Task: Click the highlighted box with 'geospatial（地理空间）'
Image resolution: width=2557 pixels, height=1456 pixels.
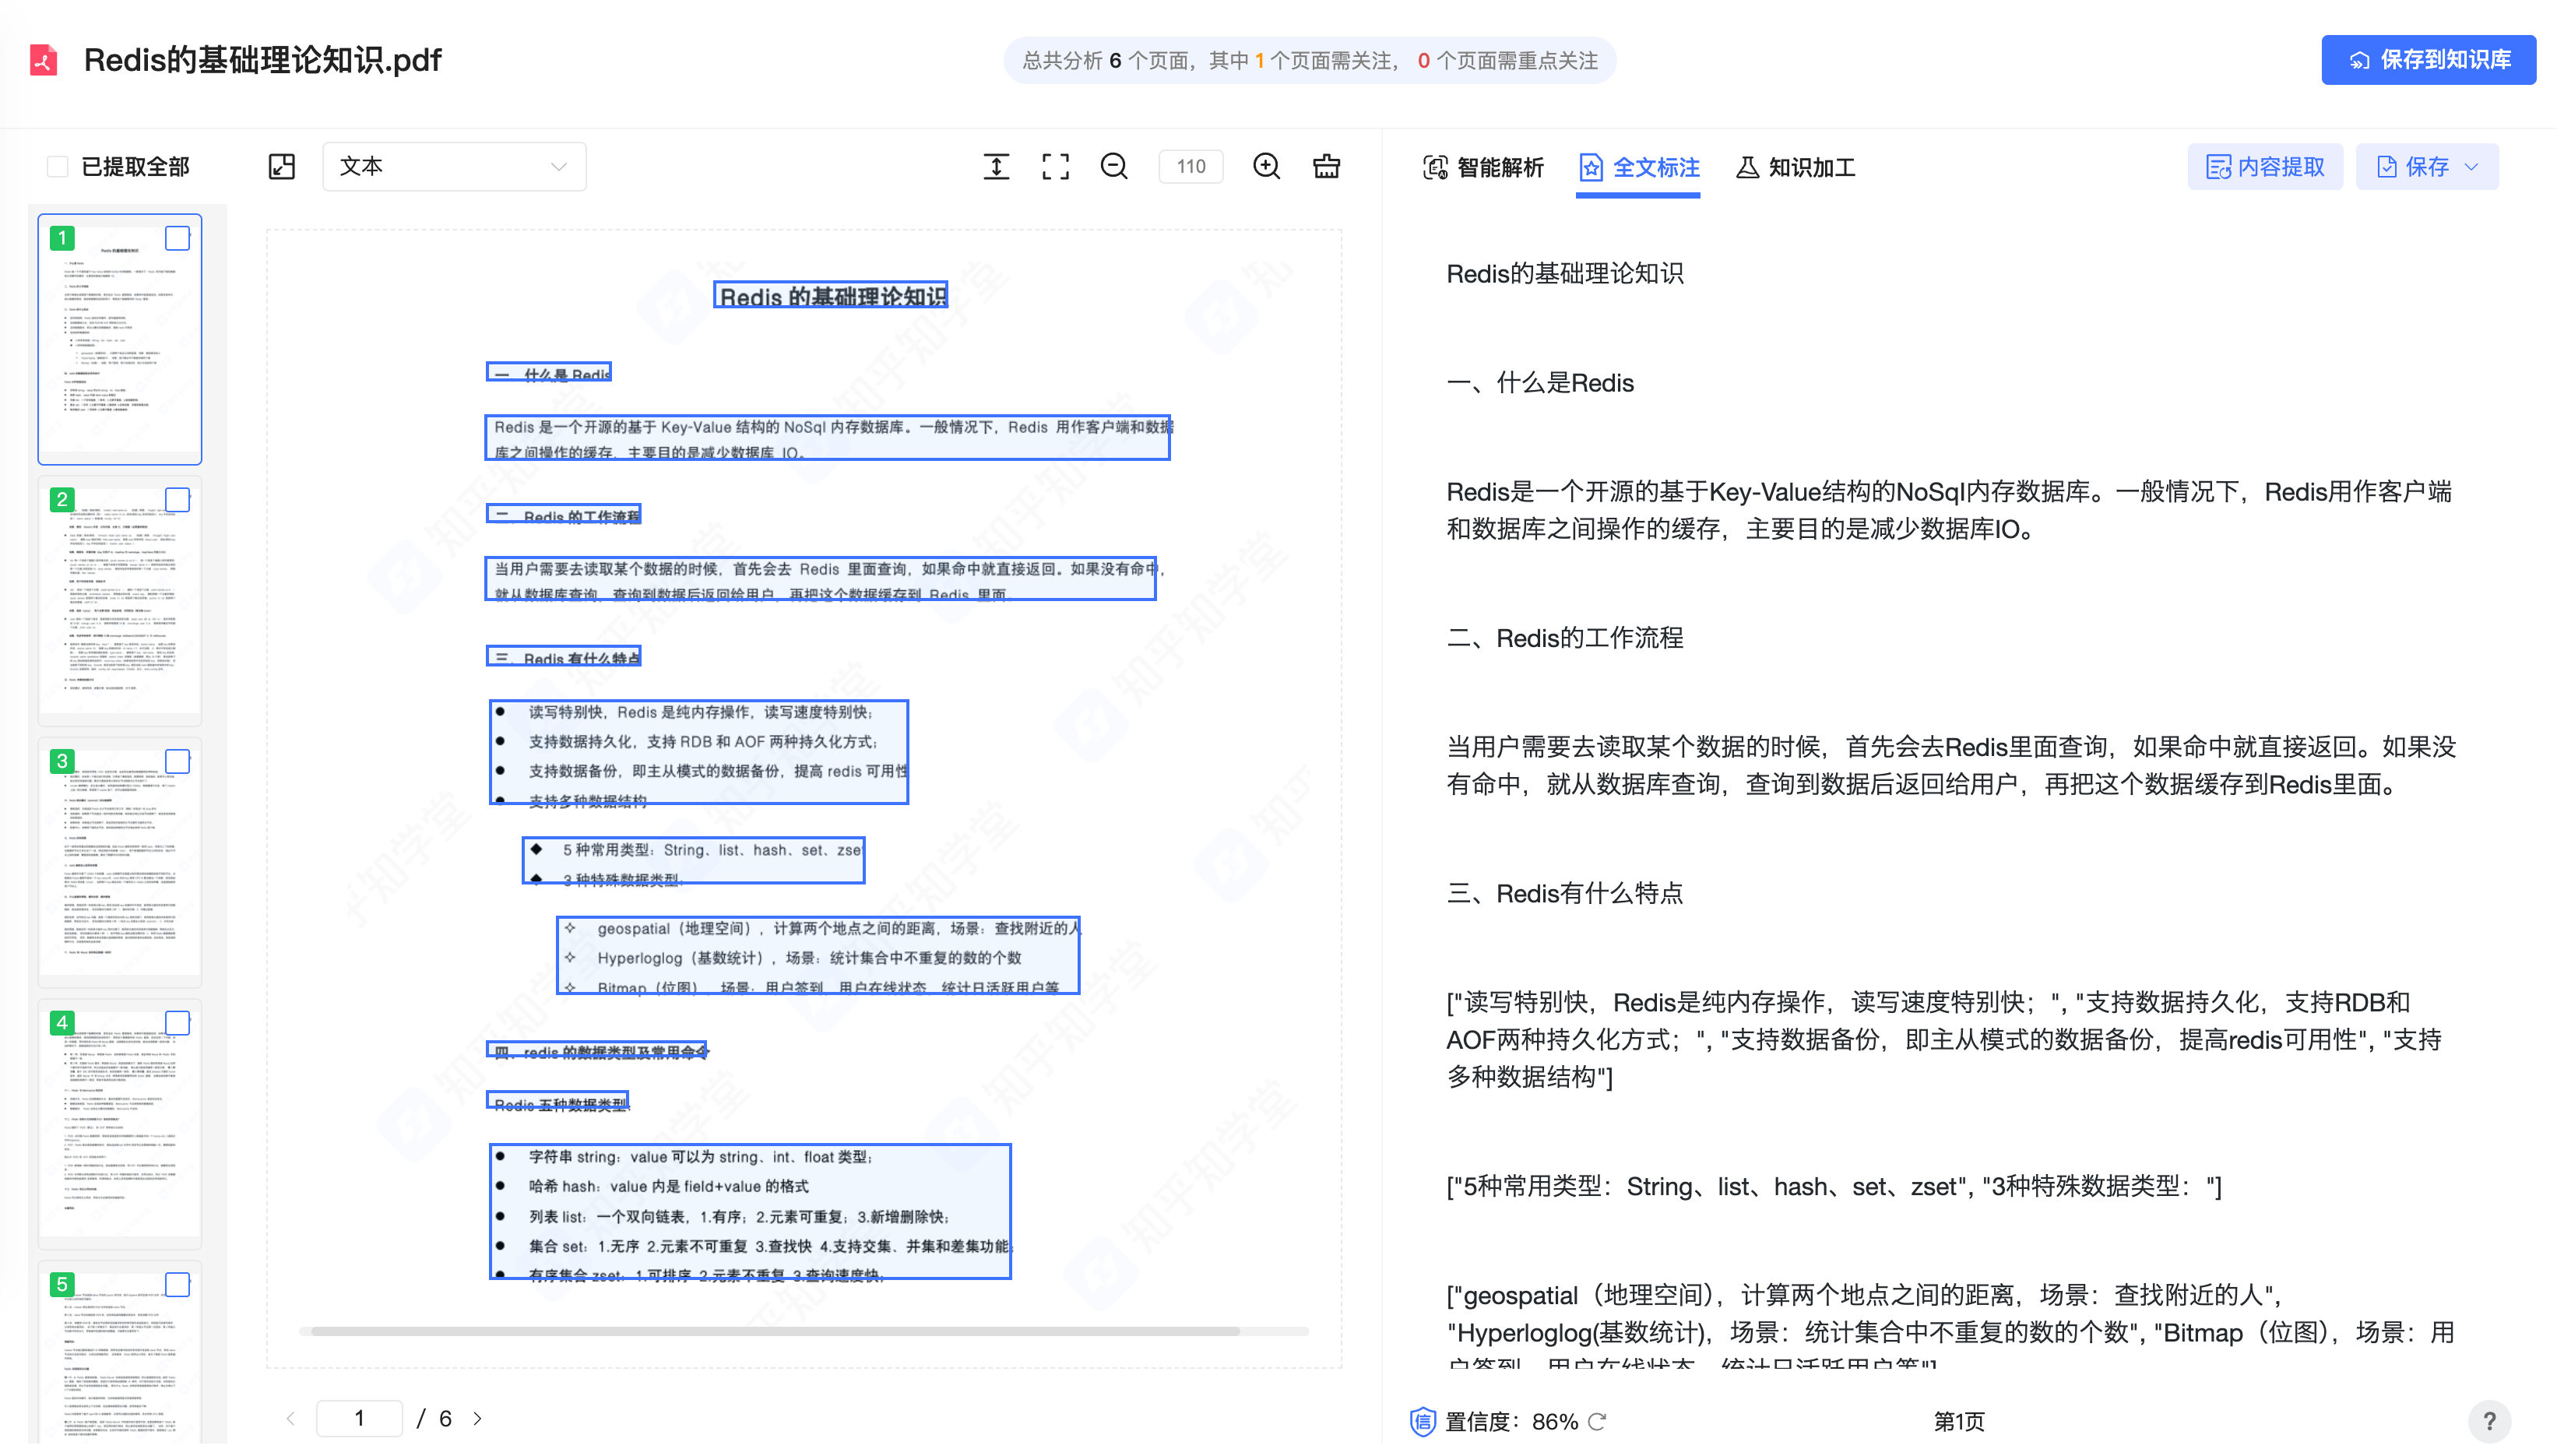Action: click(x=818, y=955)
